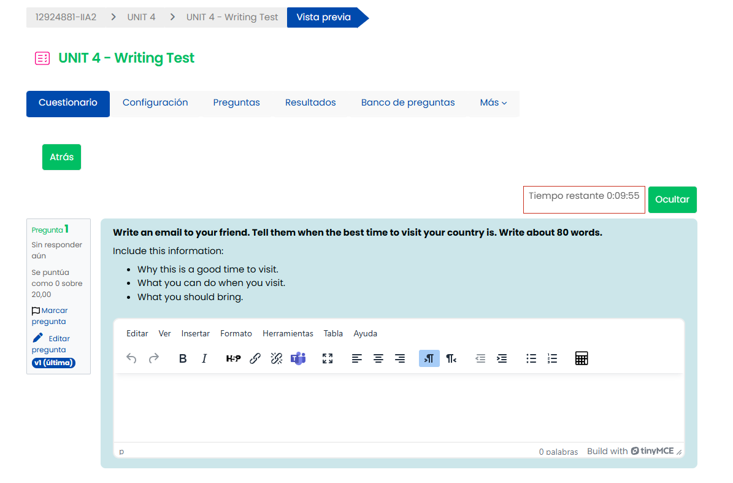Click the bullet What you can do when you visit.
The height and width of the screenshot is (483, 733).
(211, 284)
